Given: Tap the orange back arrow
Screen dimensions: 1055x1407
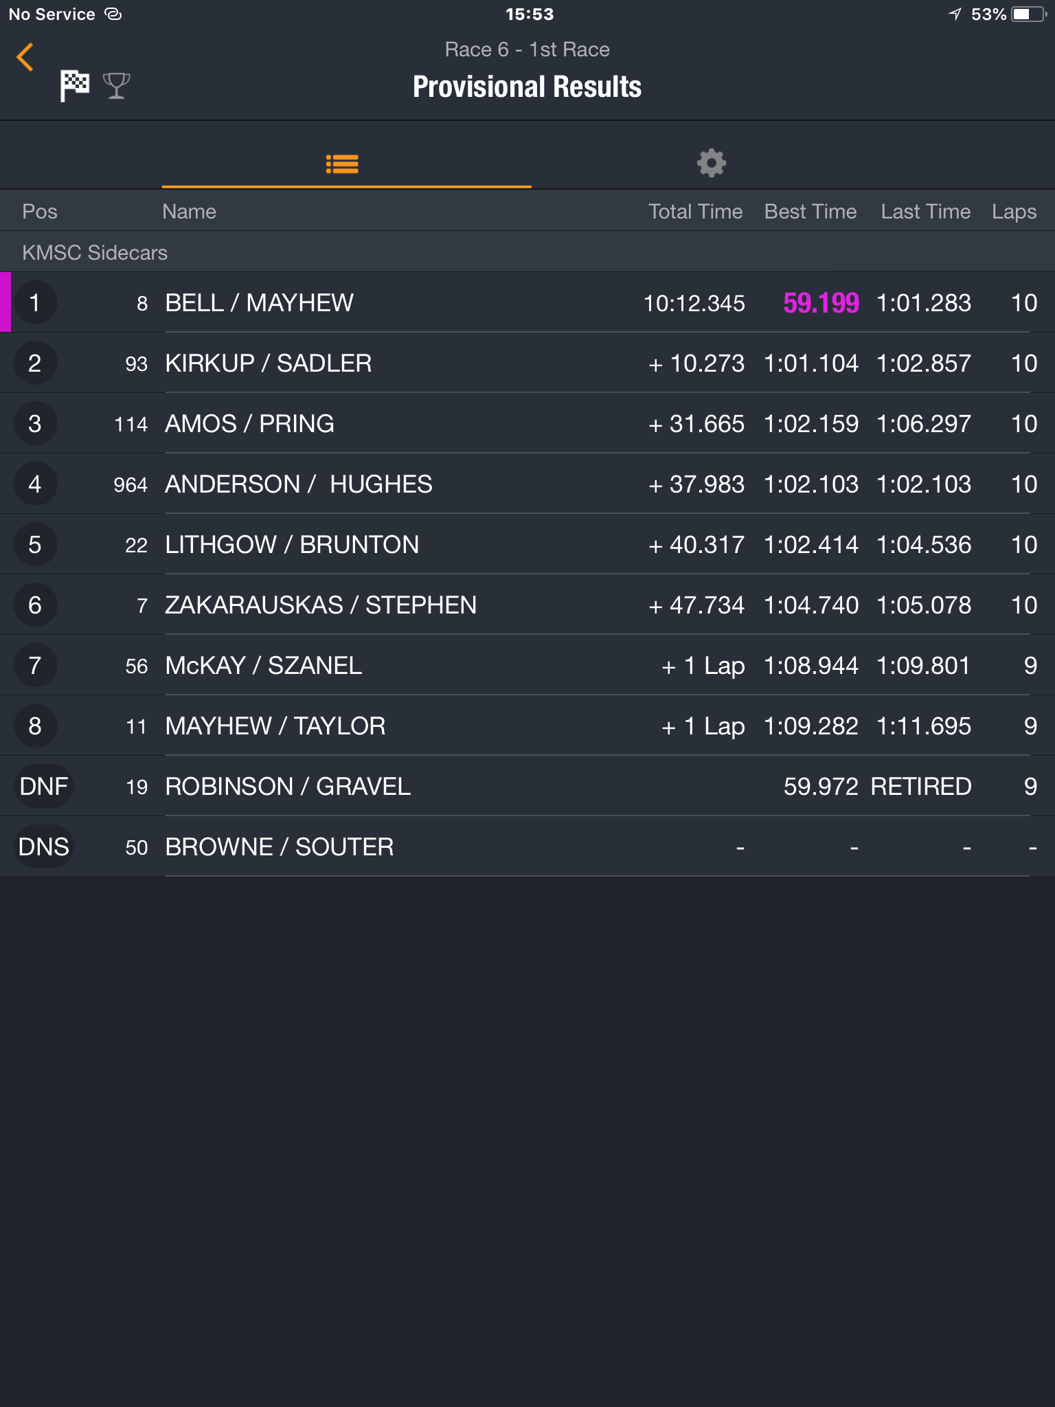Looking at the screenshot, I should [25, 57].
